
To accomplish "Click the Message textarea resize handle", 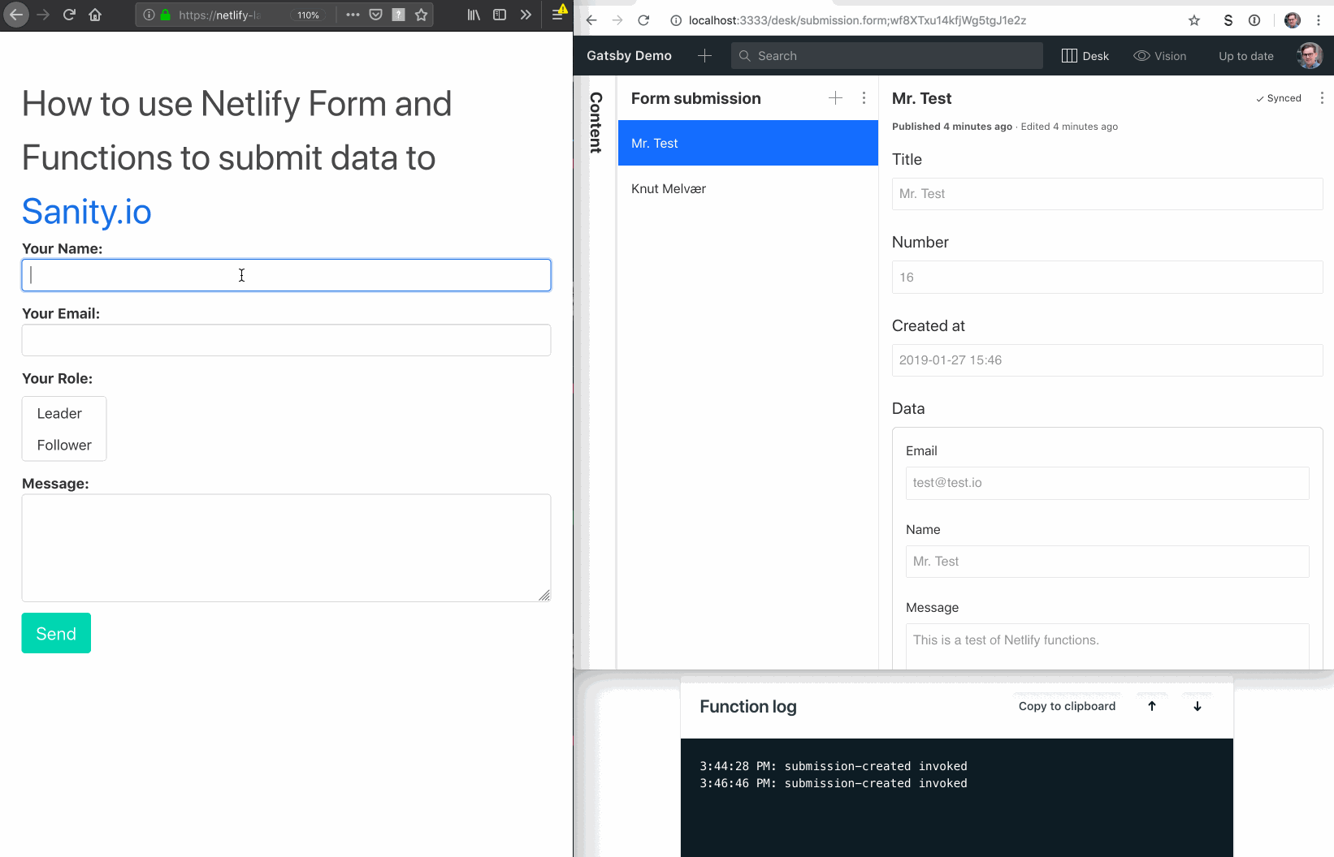I will [544, 595].
